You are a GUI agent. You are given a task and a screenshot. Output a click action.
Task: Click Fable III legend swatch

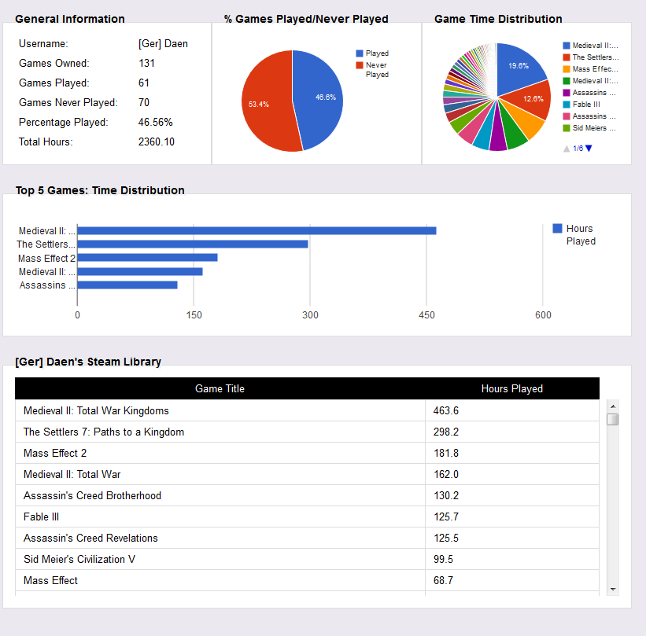567,105
